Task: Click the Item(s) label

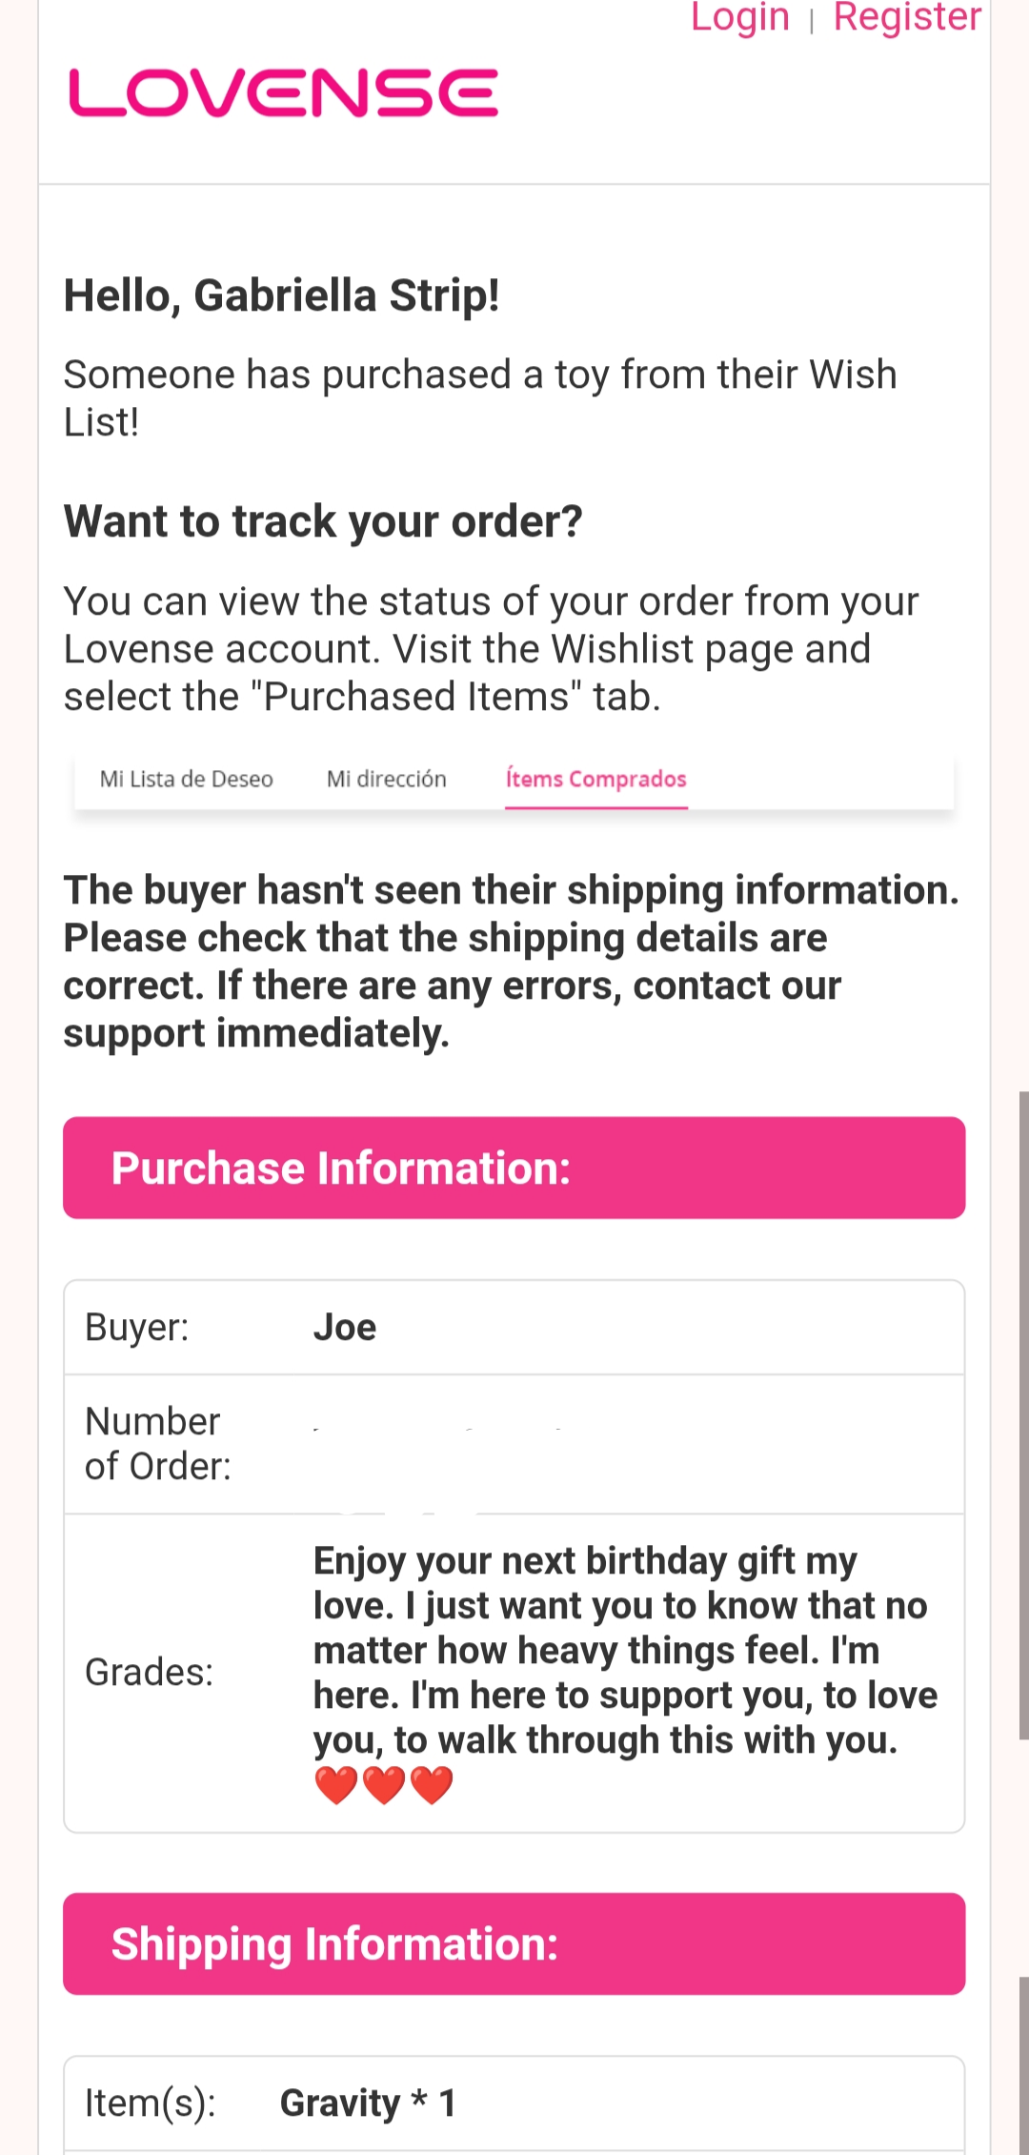Action: tap(151, 2103)
